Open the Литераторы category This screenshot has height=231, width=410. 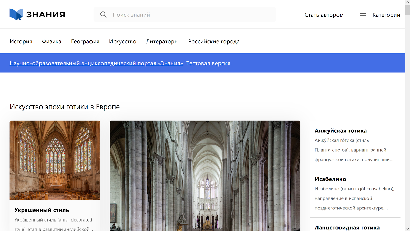[x=162, y=41]
